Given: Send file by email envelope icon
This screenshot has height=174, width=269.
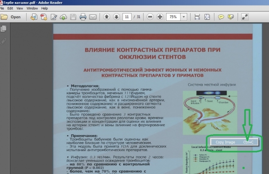Looking at the screenshot, I should coord(93,17).
